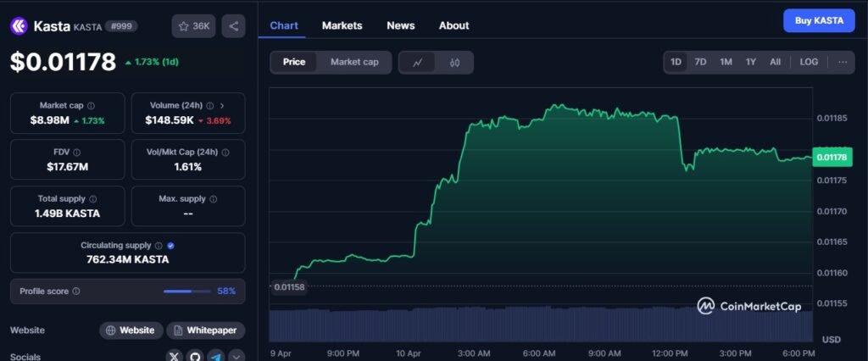Image resolution: width=868 pixels, height=361 pixels.
Task: Add Kasta to watchlist with the star button
Action: point(193,26)
